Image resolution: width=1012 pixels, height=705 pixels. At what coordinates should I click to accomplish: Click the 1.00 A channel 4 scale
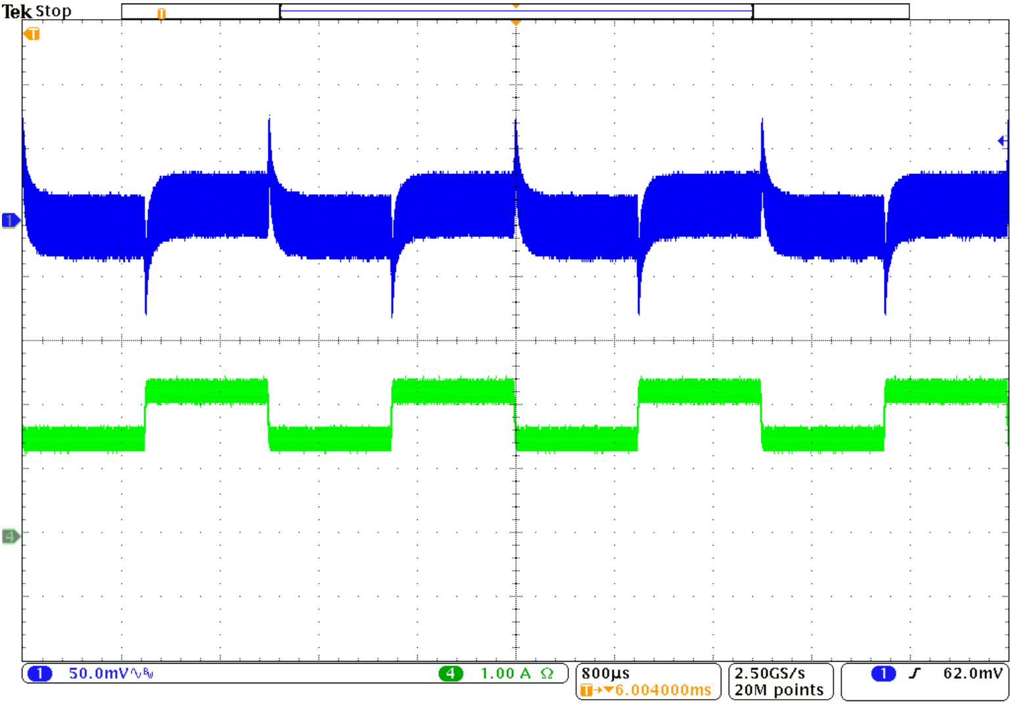pos(505,673)
